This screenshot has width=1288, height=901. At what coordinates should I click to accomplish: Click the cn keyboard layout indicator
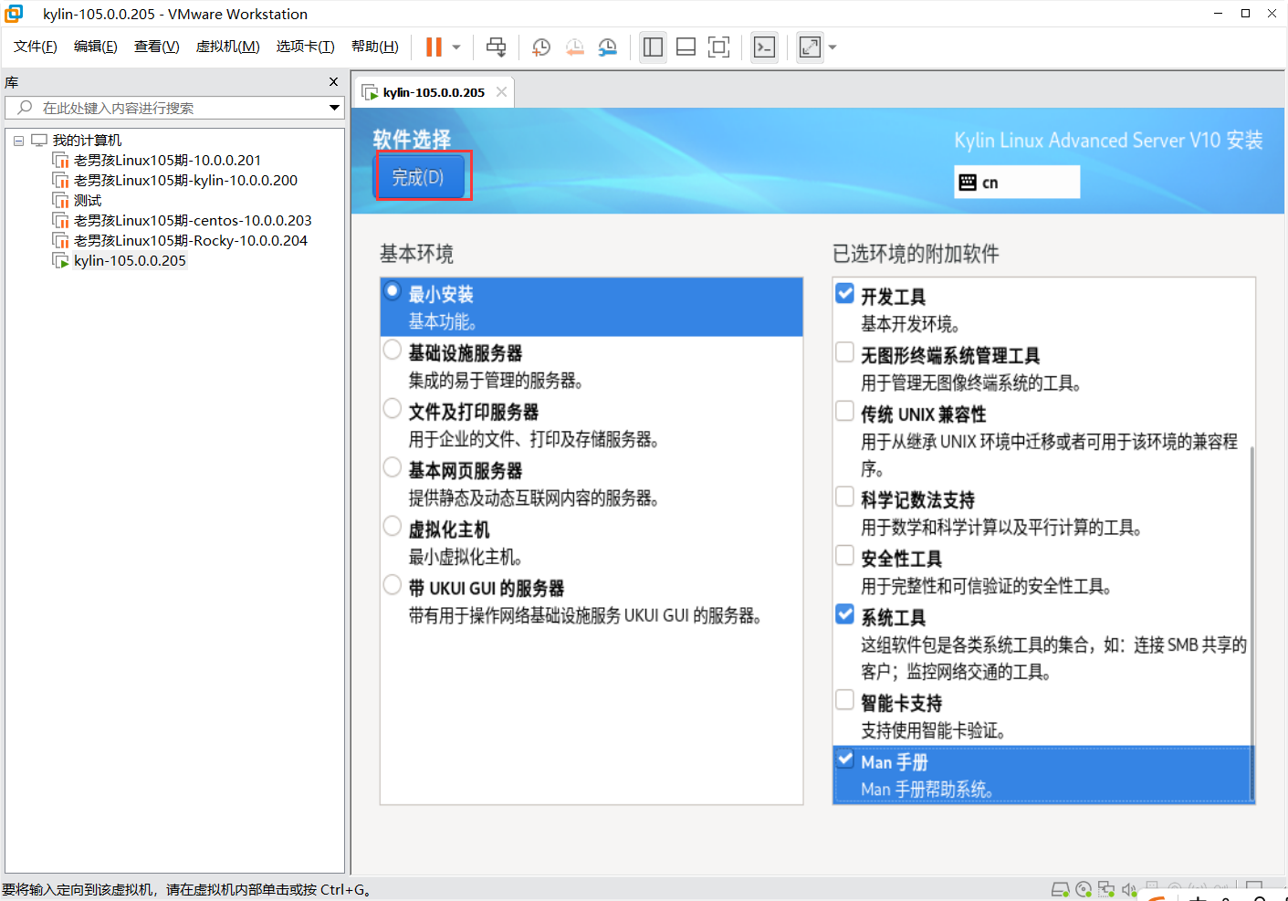[x=1017, y=182]
